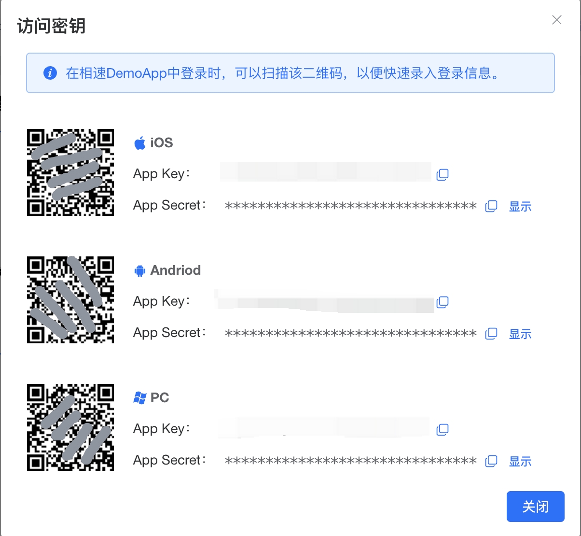Click the info icon in the blue notice
Viewport: 581px width, 536px height.
[50, 73]
